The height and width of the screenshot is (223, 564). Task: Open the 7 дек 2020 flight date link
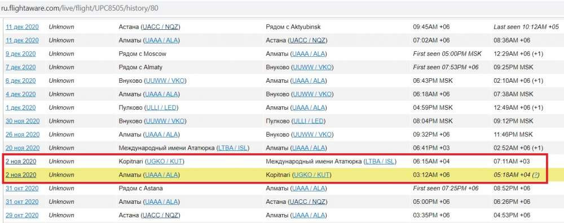(x=20, y=67)
